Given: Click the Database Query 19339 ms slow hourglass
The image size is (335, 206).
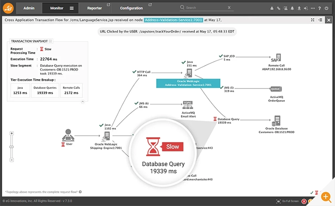Looking at the screenshot, I should [215, 119].
